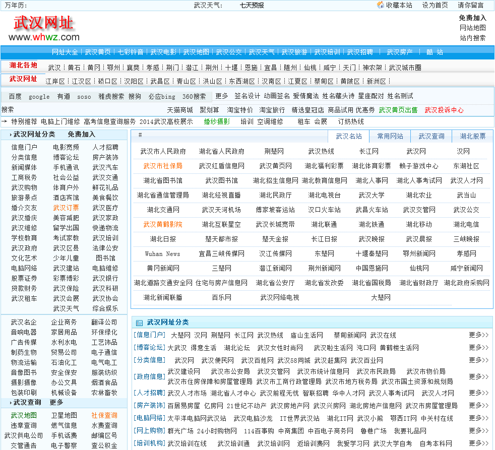The image size is (495, 450).
Task: Open 武汉房产 in the navigation bar
Action: 400,52
